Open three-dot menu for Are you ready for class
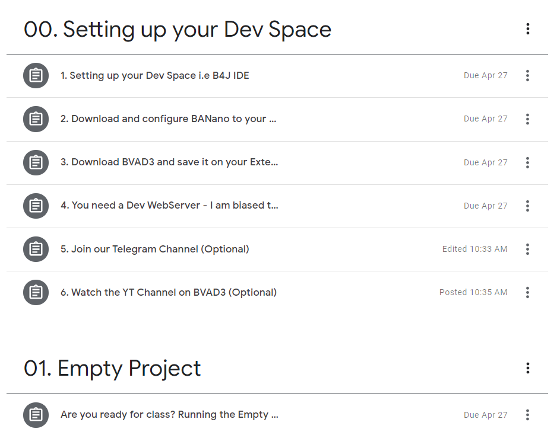 point(527,415)
